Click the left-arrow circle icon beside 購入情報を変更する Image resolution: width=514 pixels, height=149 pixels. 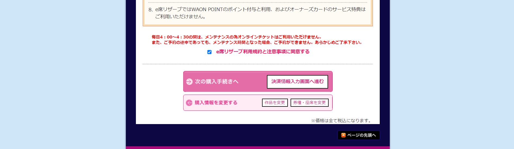tap(189, 103)
